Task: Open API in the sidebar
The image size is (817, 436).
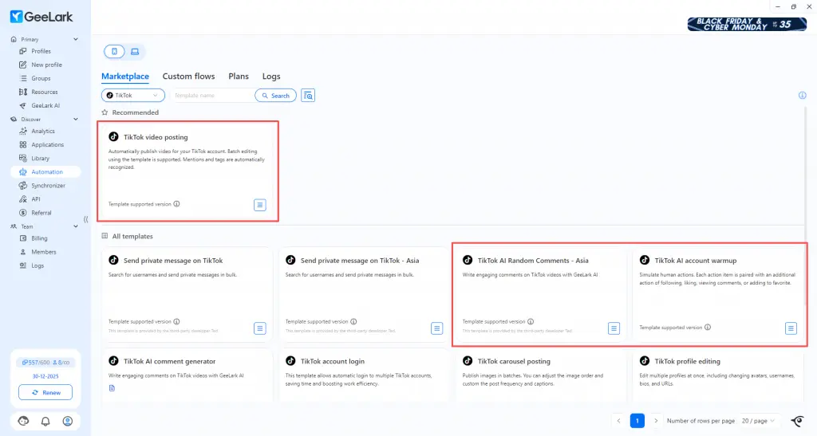Action: (35, 198)
